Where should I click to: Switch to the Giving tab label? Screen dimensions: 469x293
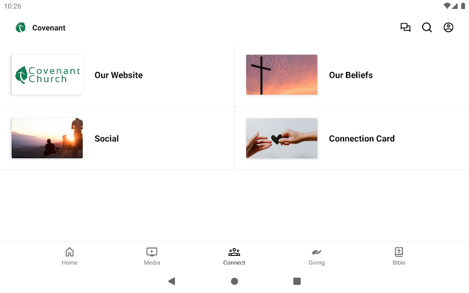317,263
